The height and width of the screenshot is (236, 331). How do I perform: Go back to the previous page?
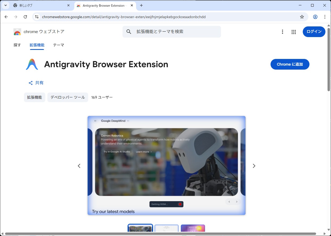[x=6, y=17]
